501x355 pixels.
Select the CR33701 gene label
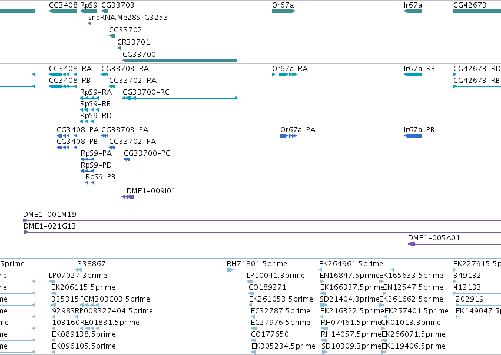point(134,42)
